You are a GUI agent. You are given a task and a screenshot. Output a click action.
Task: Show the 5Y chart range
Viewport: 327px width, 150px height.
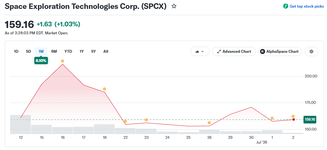[x=93, y=51]
